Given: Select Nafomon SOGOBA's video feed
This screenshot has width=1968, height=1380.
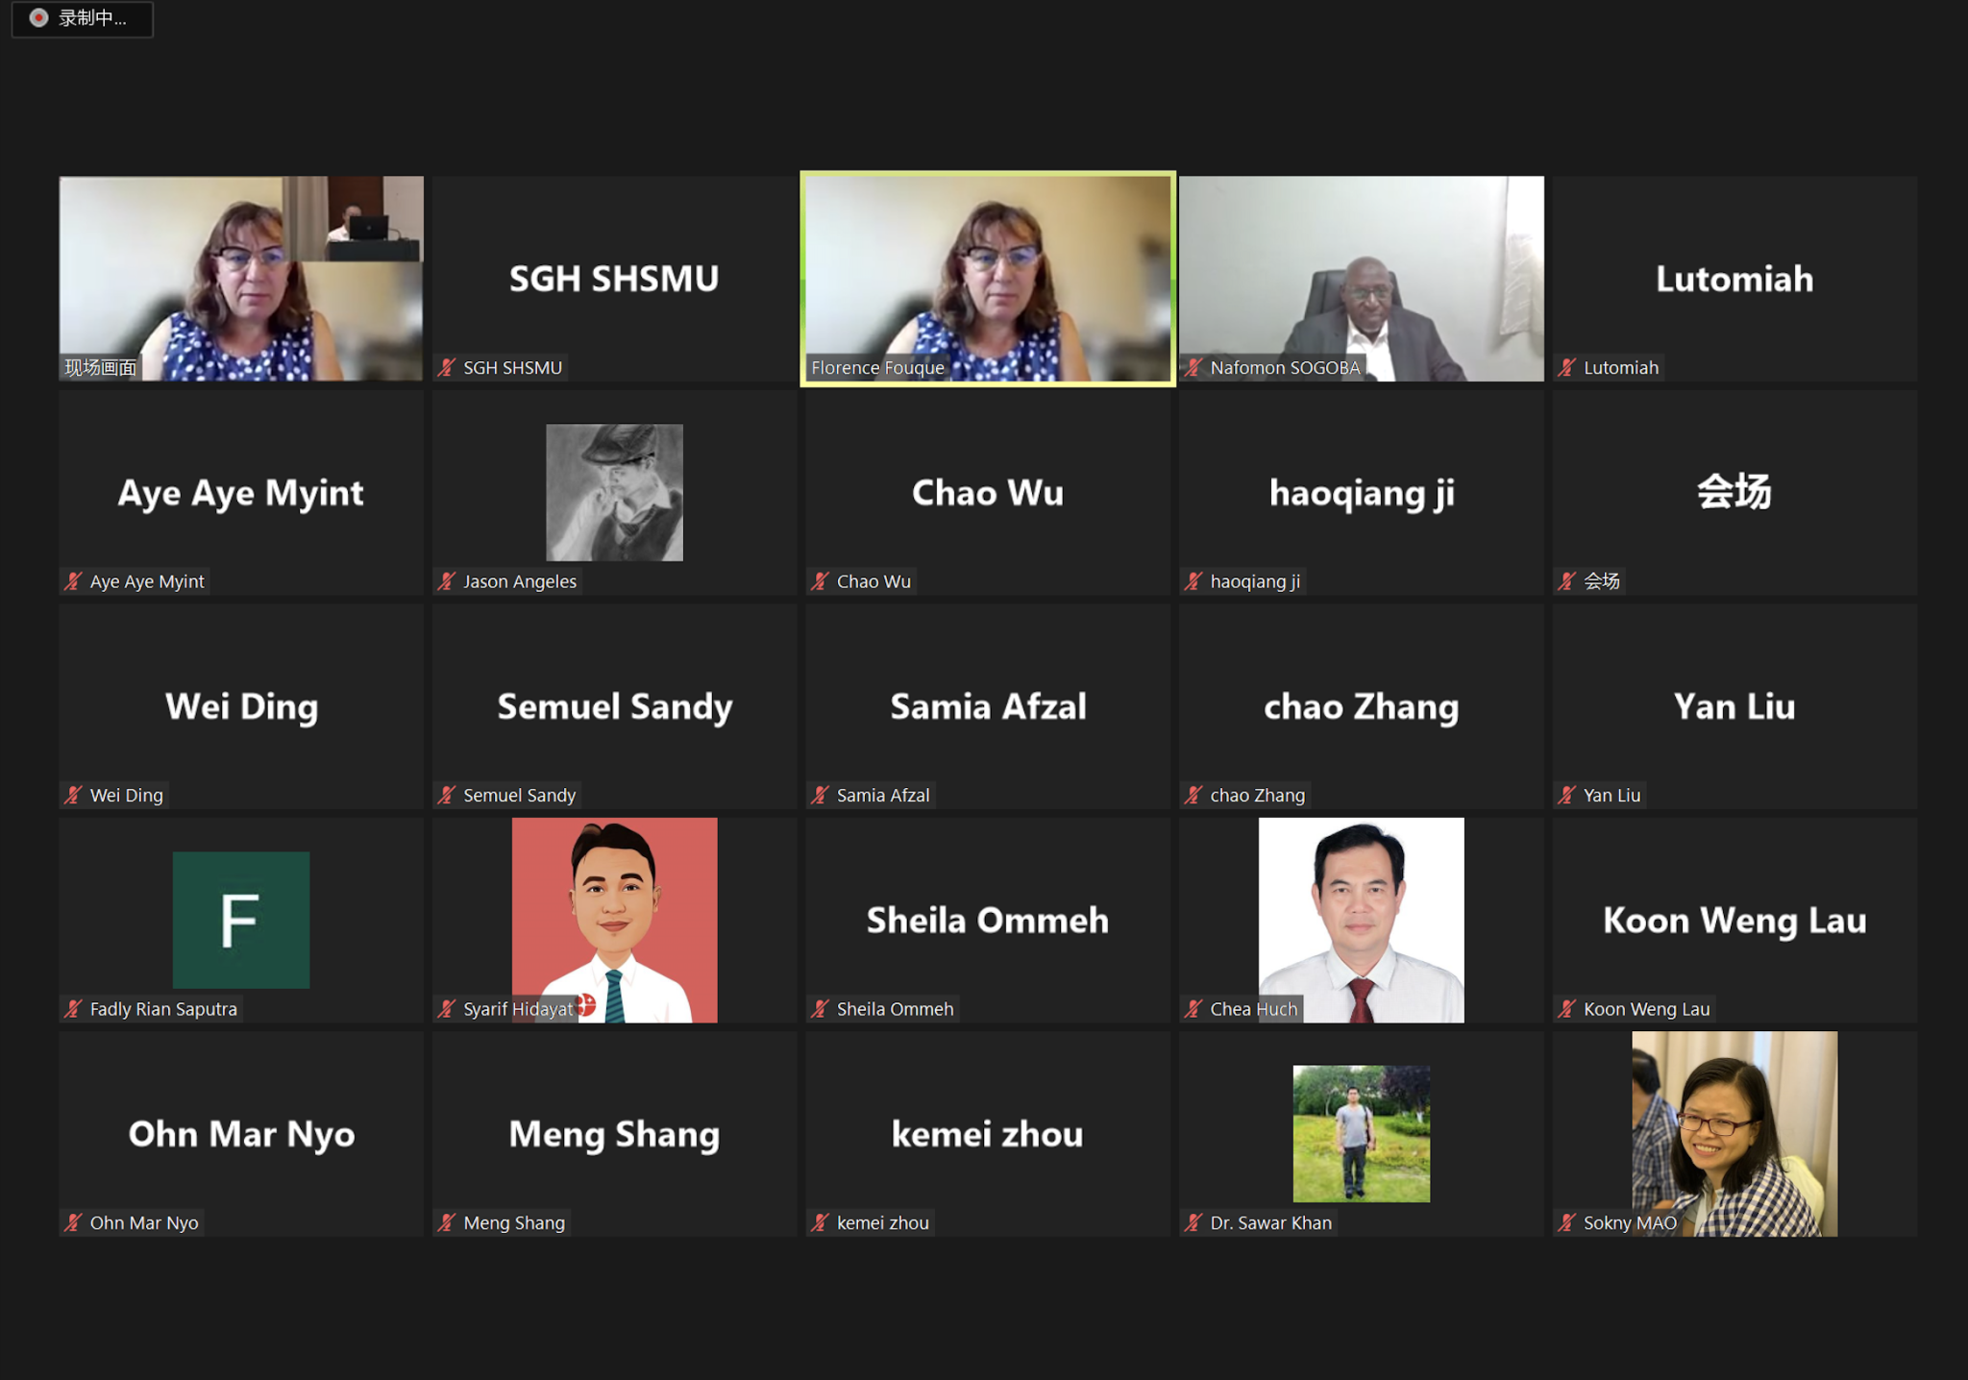Looking at the screenshot, I should 1362,279.
